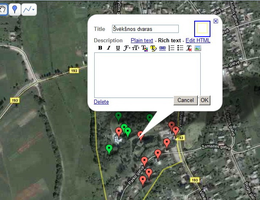The image size is (260, 200).
Task: Open the font family dropdown
Action: tap(127, 48)
